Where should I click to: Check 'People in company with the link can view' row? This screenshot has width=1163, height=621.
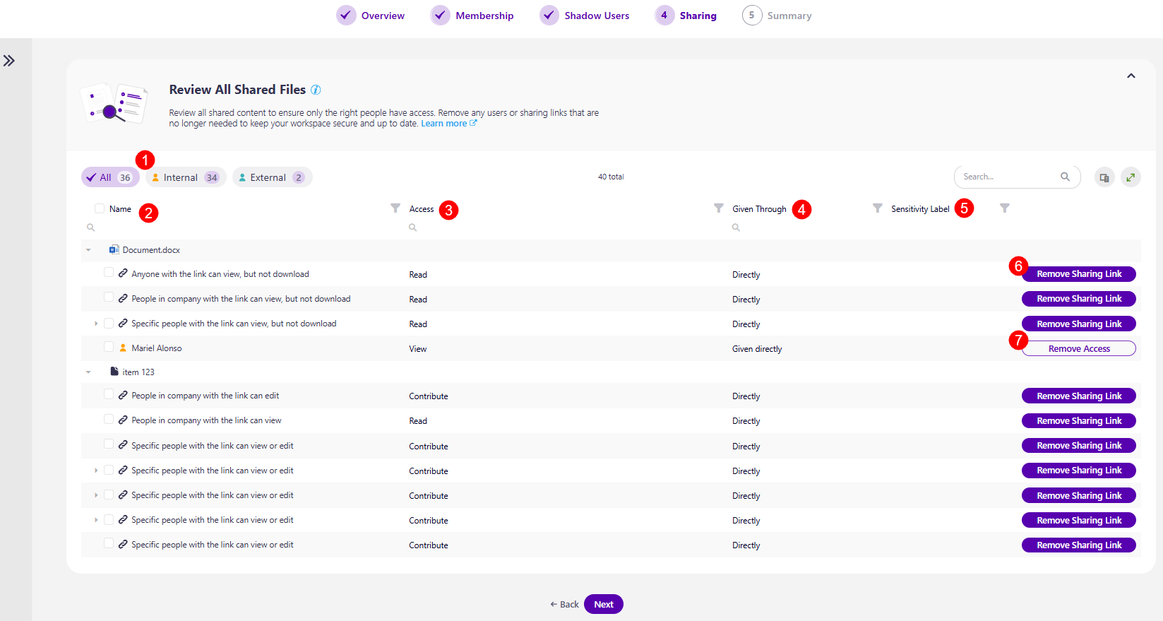tap(109, 419)
